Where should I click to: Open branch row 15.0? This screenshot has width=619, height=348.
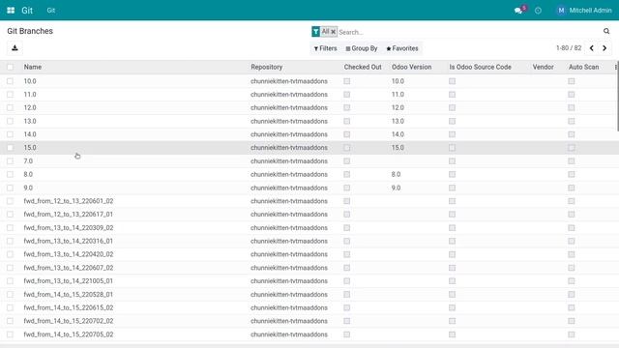coord(309,148)
